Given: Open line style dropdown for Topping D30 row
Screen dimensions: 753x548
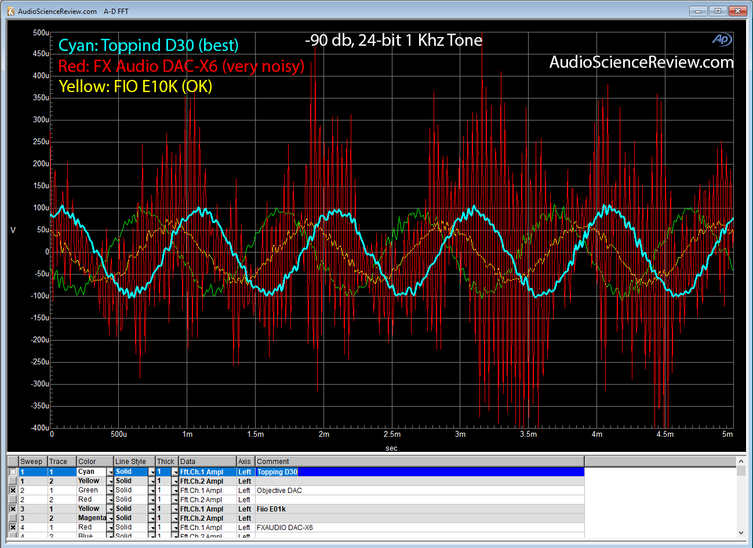Looking at the screenshot, I should (152, 472).
